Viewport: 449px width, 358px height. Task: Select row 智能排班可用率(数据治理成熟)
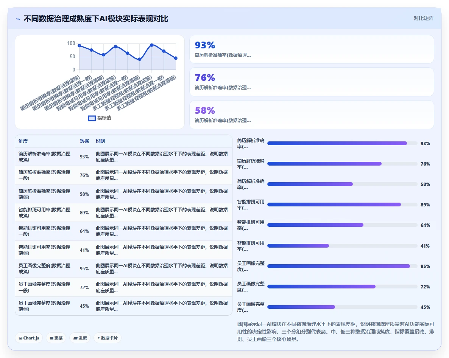click(x=123, y=213)
